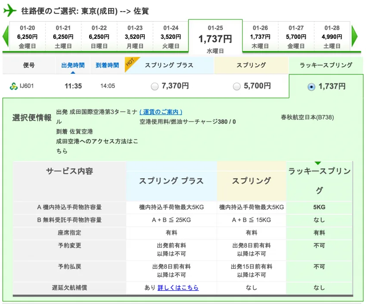The height and width of the screenshot is (304, 366).
Task: Select the 1,737円 ラッキースプリング fare
Action: point(311,87)
